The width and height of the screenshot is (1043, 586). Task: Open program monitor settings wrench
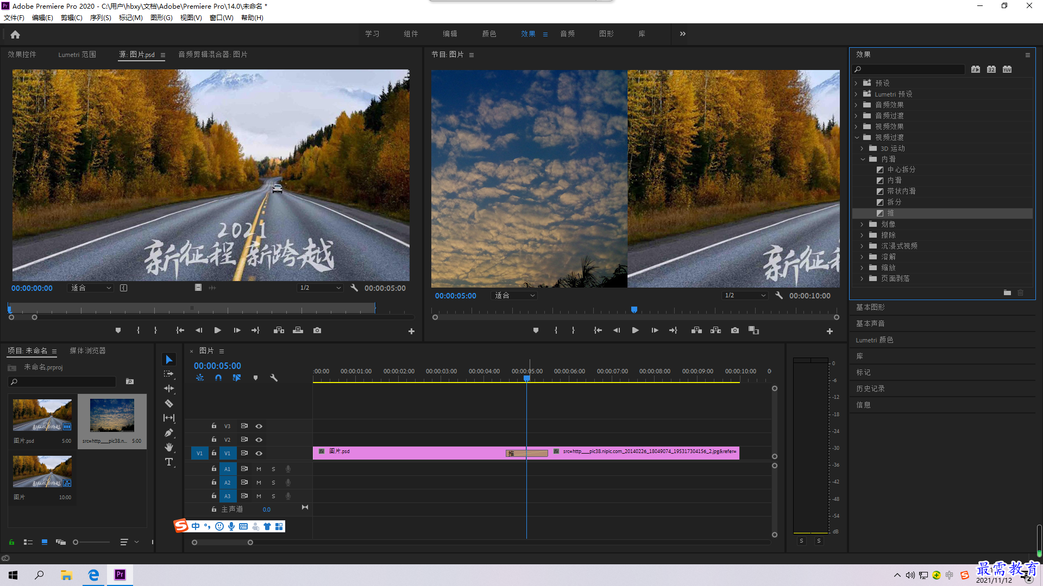tap(779, 296)
